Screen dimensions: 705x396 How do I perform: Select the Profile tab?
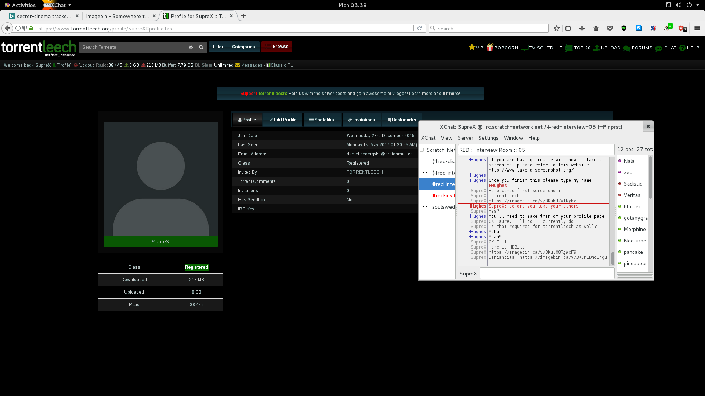tap(247, 120)
